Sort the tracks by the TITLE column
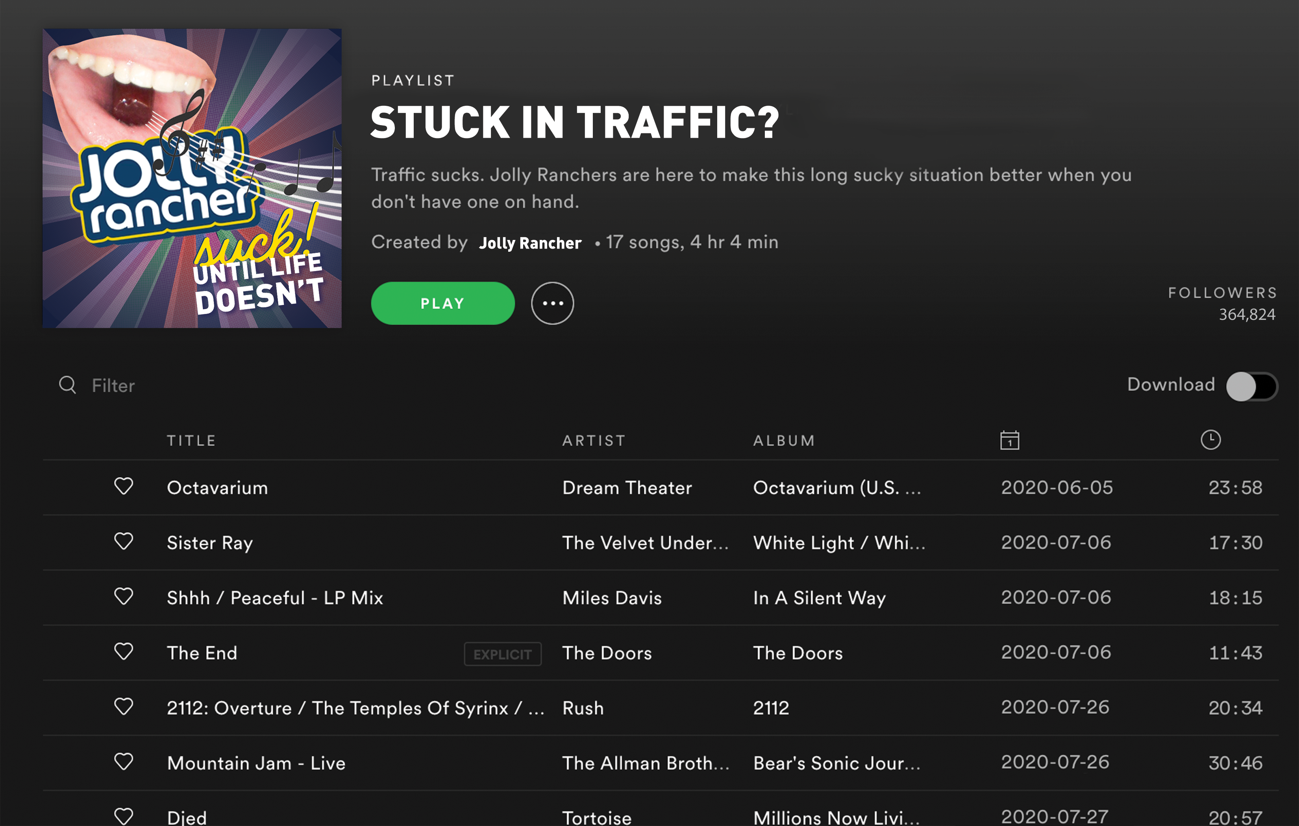The width and height of the screenshot is (1299, 826). pyautogui.click(x=192, y=441)
